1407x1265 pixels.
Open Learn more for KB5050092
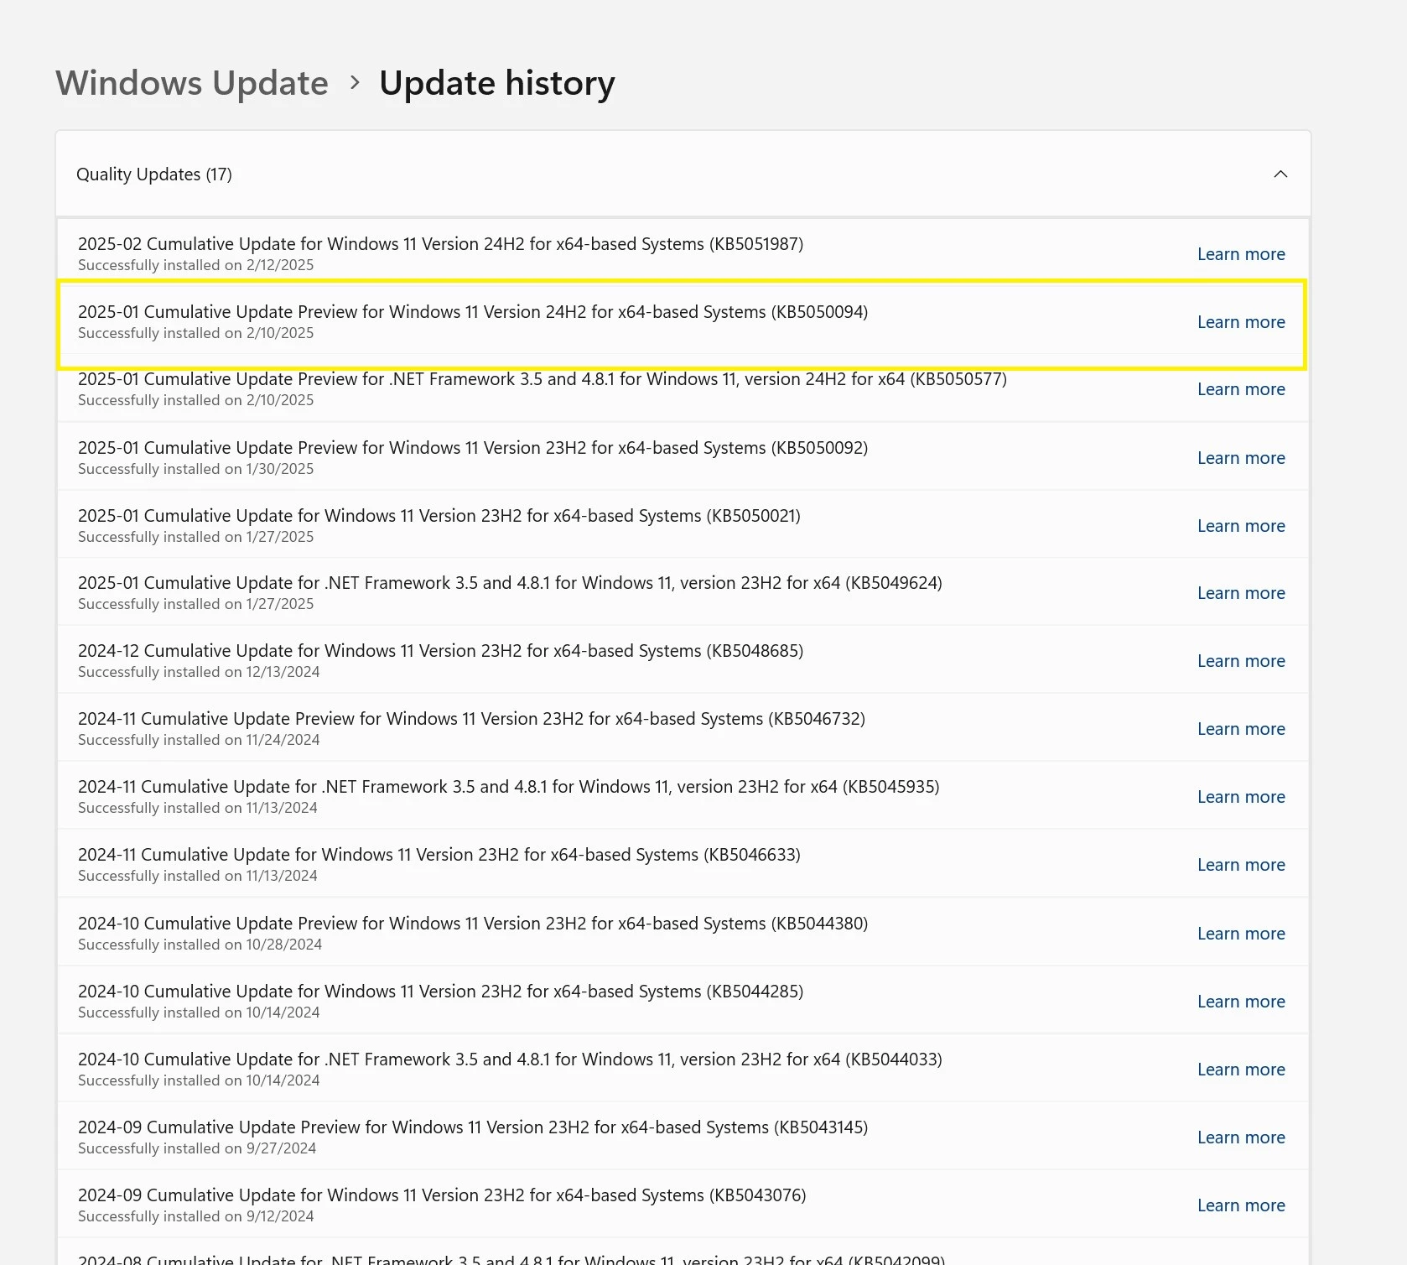click(1241, 458)
